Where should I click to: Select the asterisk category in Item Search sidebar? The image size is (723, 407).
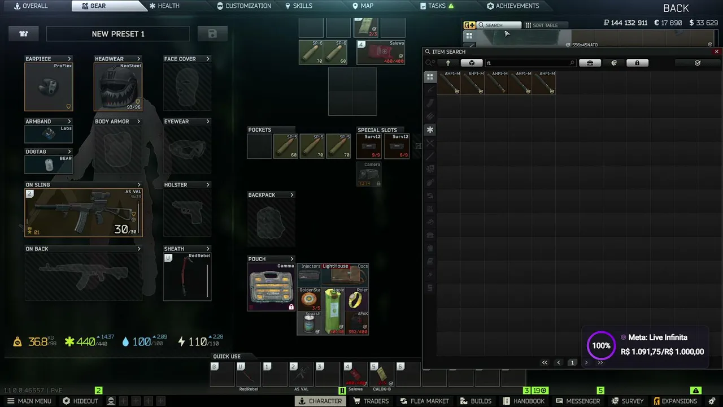click(x=430, y=130)
